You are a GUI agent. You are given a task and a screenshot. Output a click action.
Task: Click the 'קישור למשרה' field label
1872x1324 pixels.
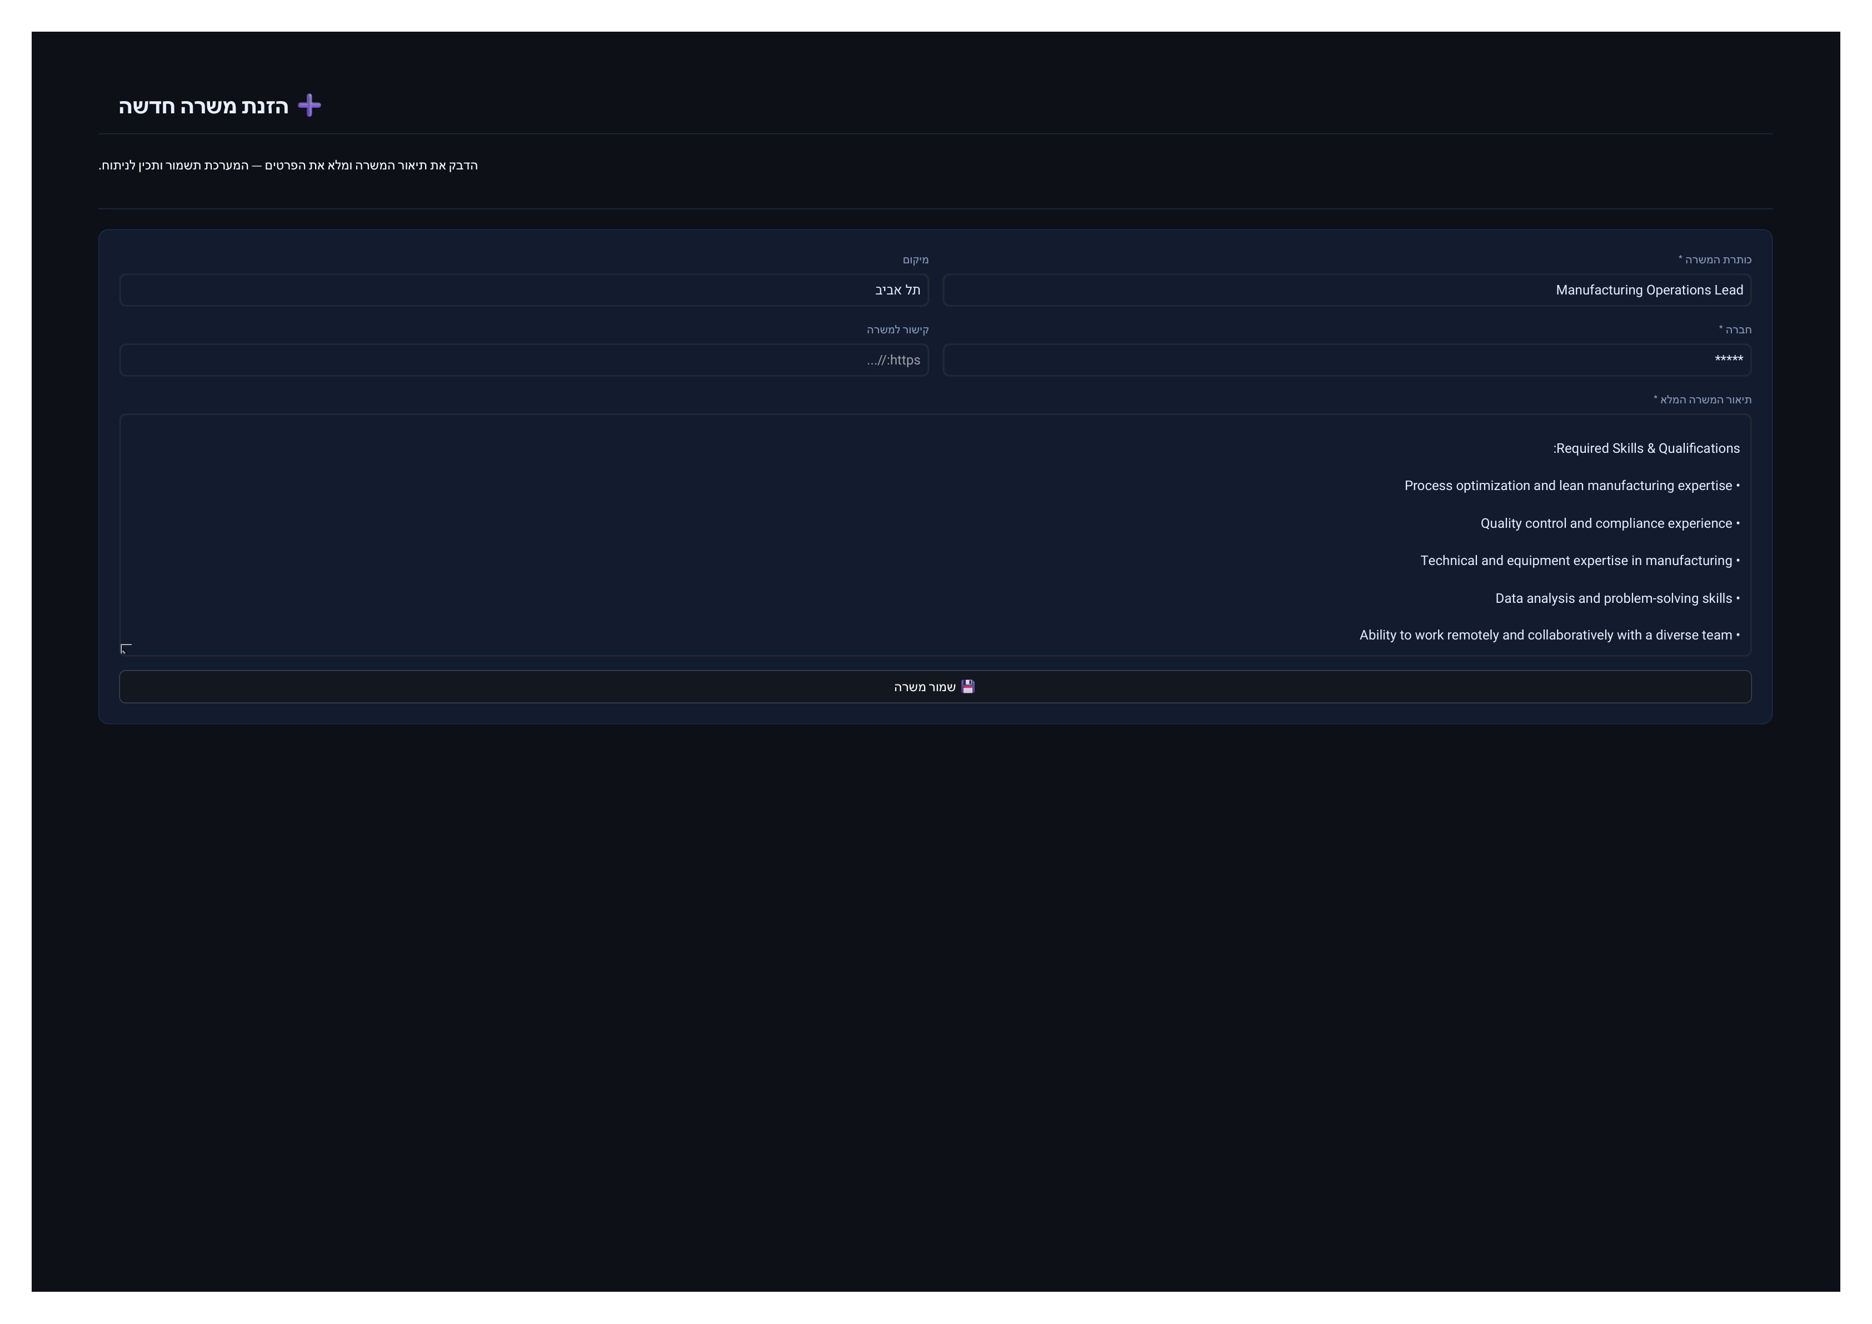point(898,329)
